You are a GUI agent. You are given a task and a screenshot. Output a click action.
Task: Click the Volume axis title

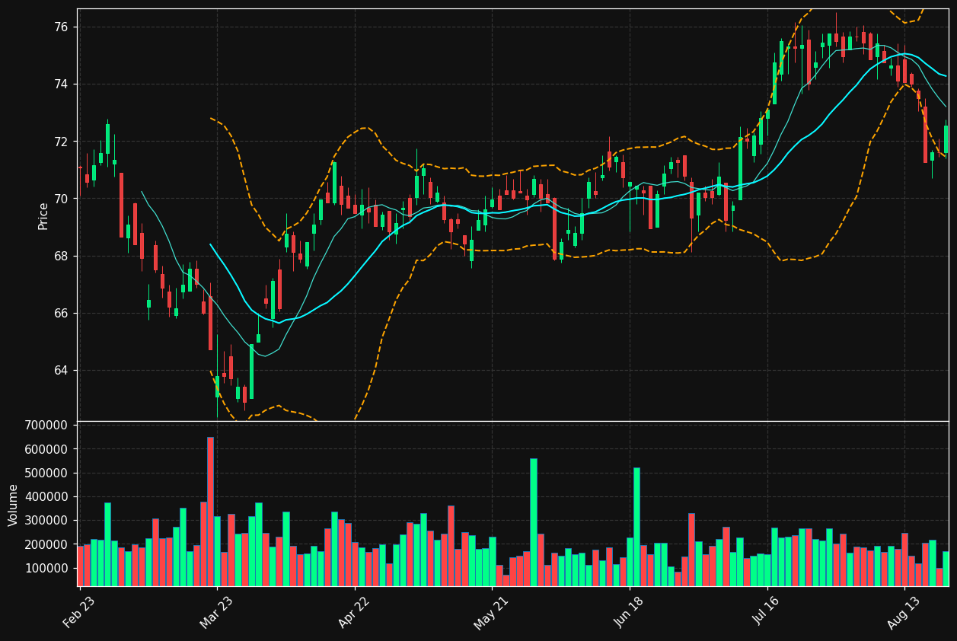click(13, 505)
